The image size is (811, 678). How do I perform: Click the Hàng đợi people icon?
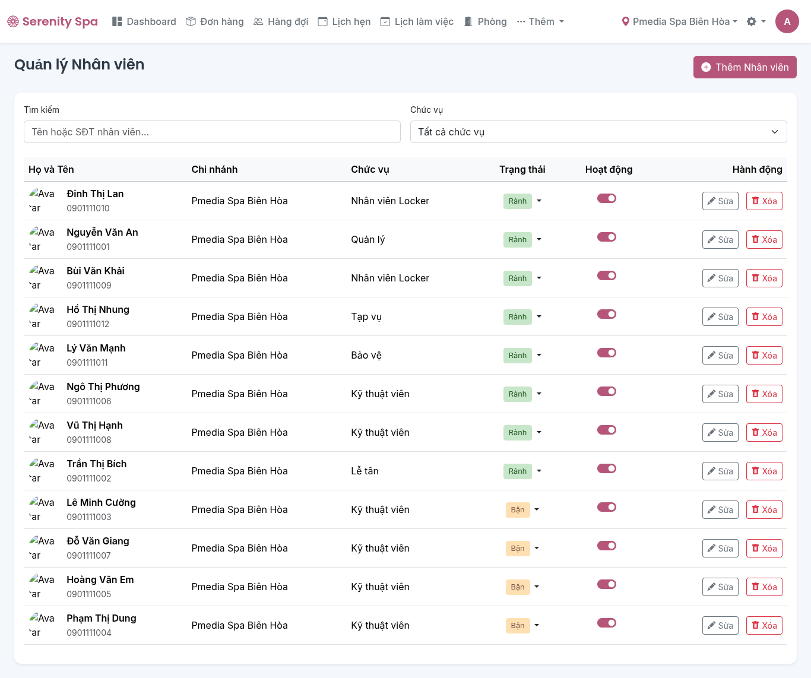pos(258,22)
